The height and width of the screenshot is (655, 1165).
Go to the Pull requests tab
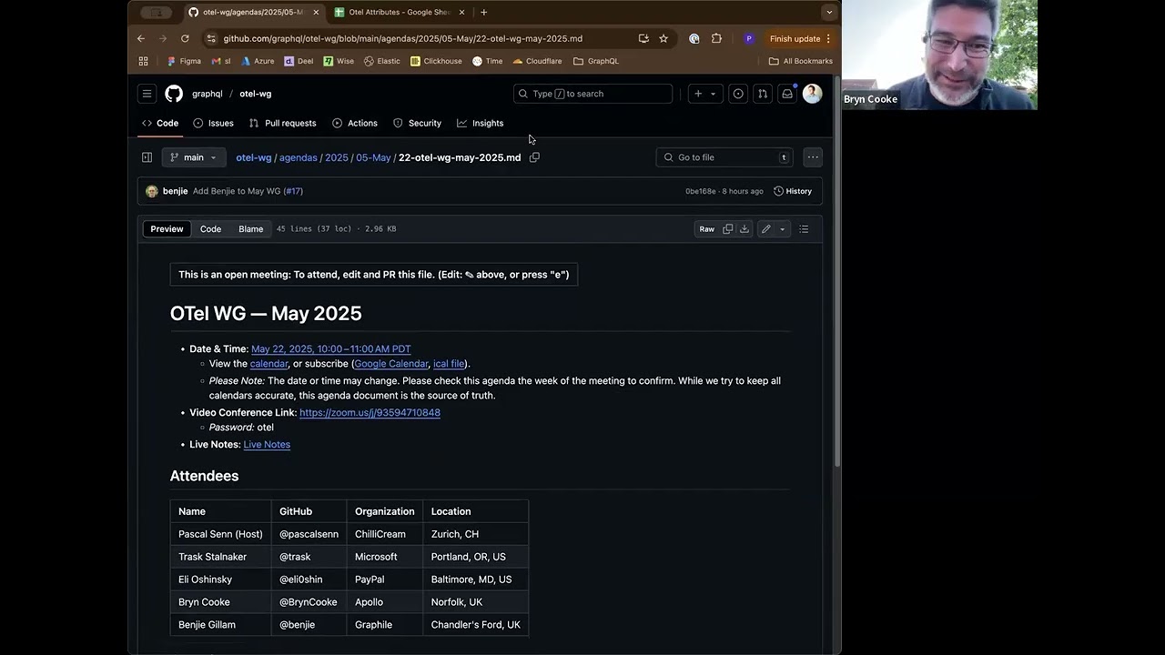coord(282,123)
